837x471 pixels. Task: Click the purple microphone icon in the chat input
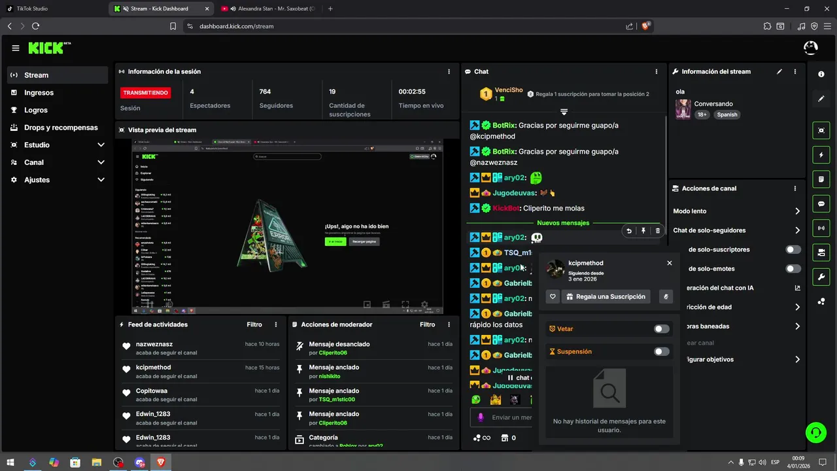(x=481, y=417)
